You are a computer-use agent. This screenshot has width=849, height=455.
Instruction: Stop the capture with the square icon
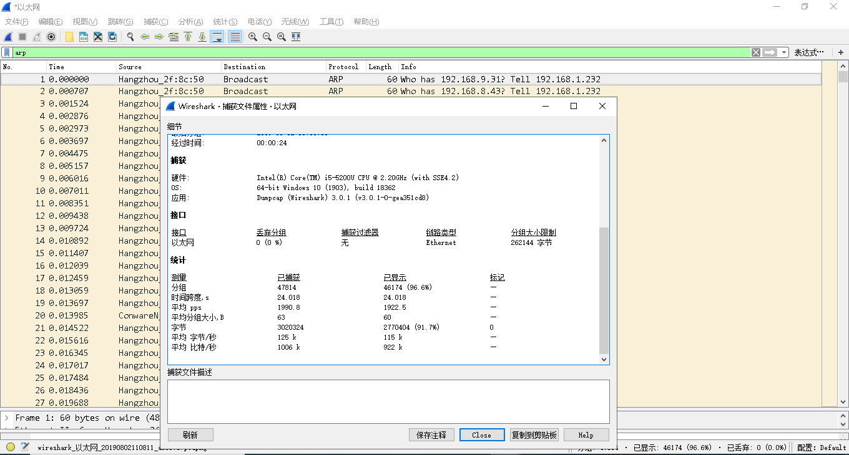click(22, 37)
